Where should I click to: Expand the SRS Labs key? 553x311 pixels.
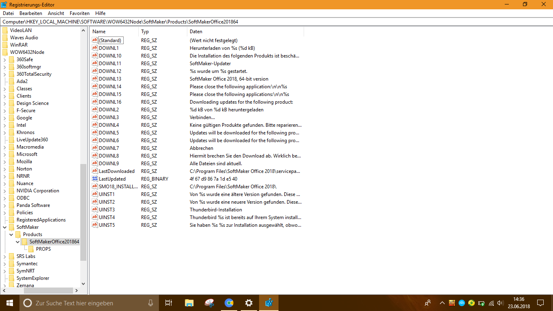click(x=4, y=256)
